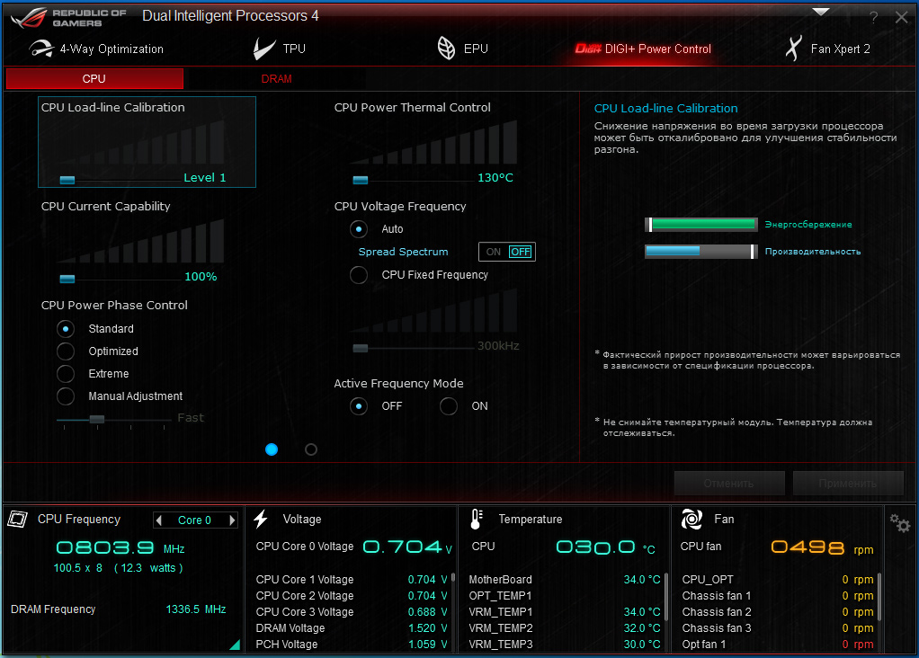This screenshot has height=658, width=919.
Task: Select next core with right arrow
Action: click(232, 520)
